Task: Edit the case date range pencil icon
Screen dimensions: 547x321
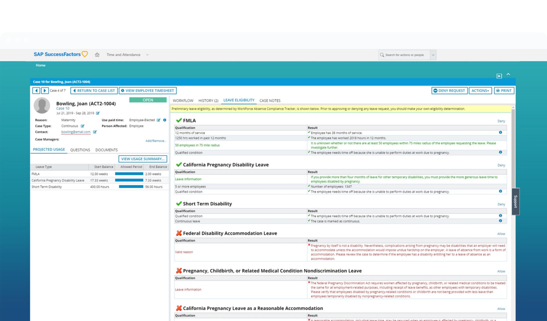Action: (x=98, y=113)
